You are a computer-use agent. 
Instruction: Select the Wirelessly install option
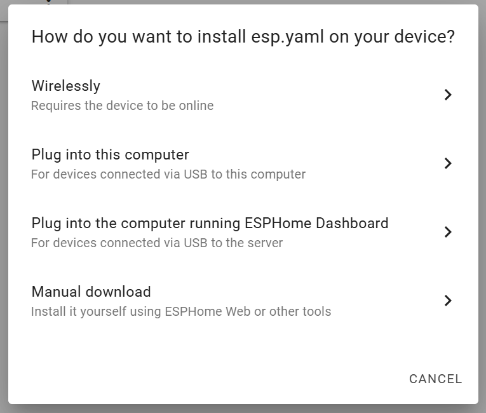tap(66, 86)
